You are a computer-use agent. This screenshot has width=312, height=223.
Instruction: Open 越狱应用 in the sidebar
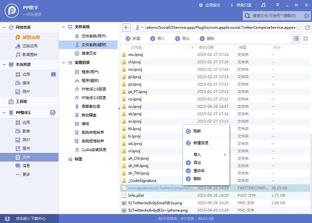pos(28,37)
